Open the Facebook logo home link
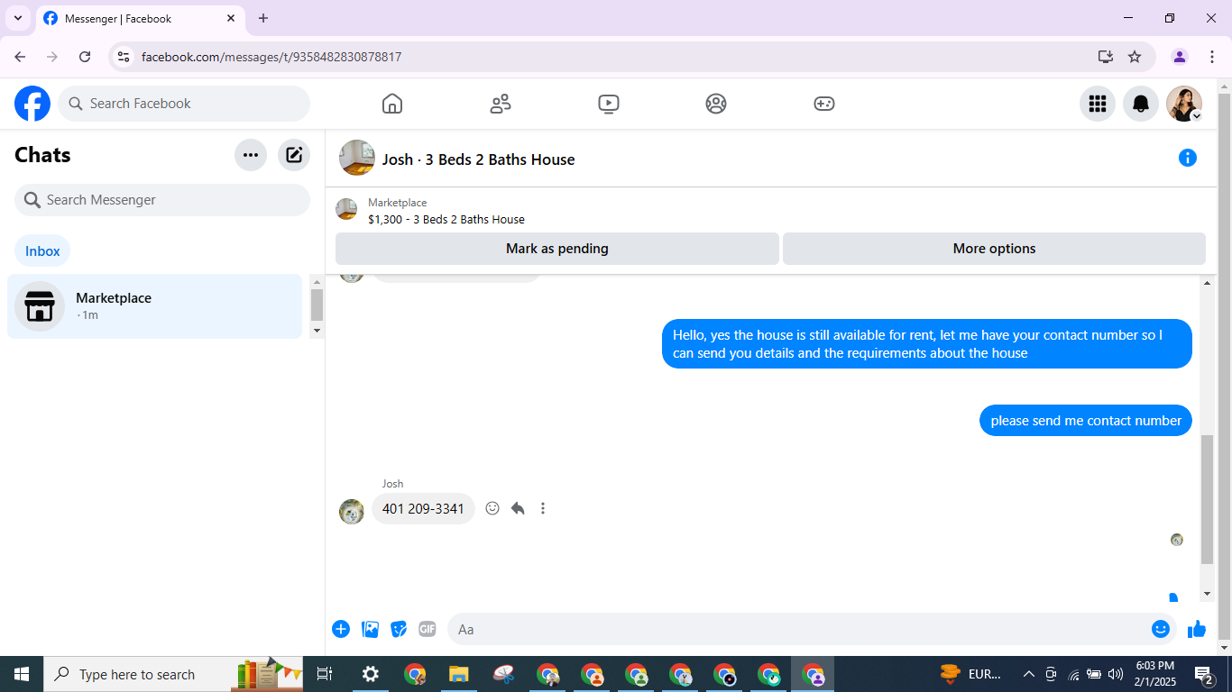 coord(32,104)
